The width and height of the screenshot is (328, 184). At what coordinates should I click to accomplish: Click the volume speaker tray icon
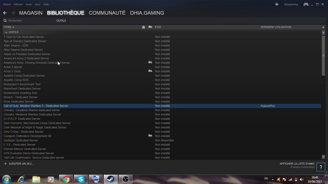tap(302, 179)
